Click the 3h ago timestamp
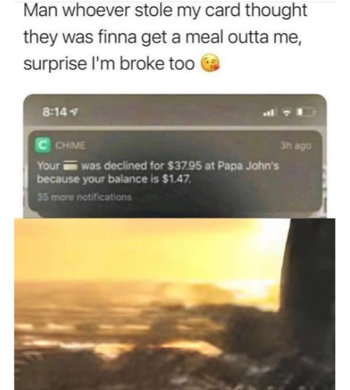 click(x=296, y=145)
